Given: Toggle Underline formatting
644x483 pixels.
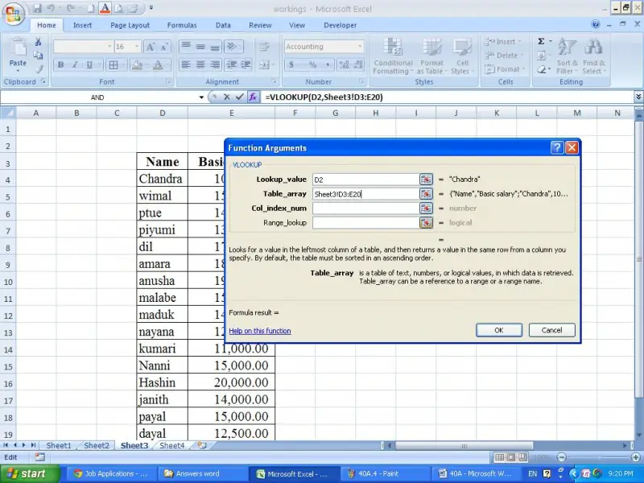Looking at the screenshot, I should [89, 65].
